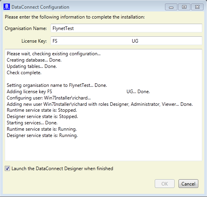Click 'Please wait, checking existing configuration...' line
Viewport: 207px width, 197px height.
click(53, 54)
